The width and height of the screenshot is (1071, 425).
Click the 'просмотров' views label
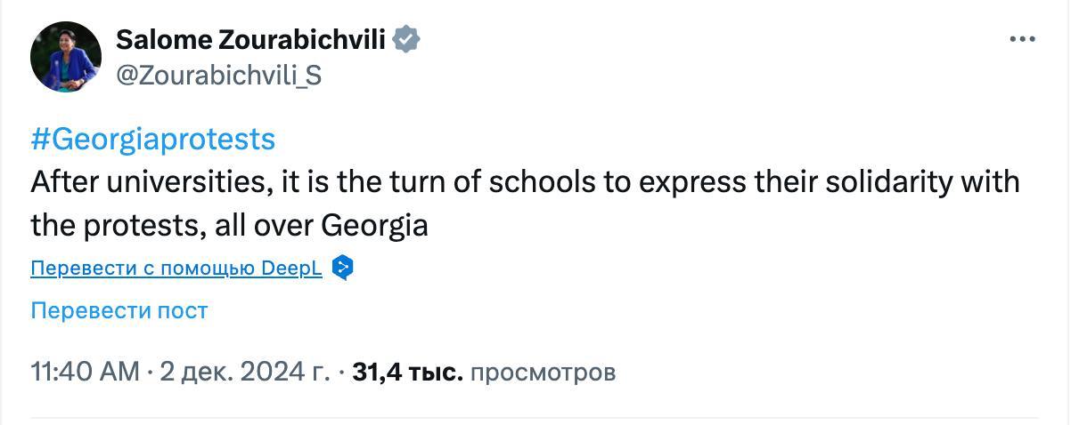543,372
